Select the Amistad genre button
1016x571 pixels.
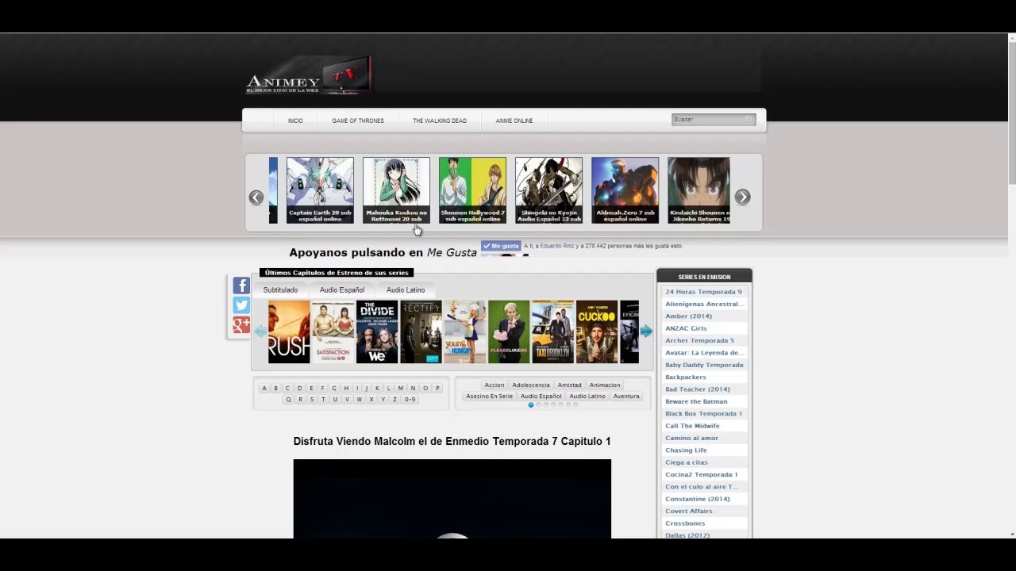pos(569,385)
